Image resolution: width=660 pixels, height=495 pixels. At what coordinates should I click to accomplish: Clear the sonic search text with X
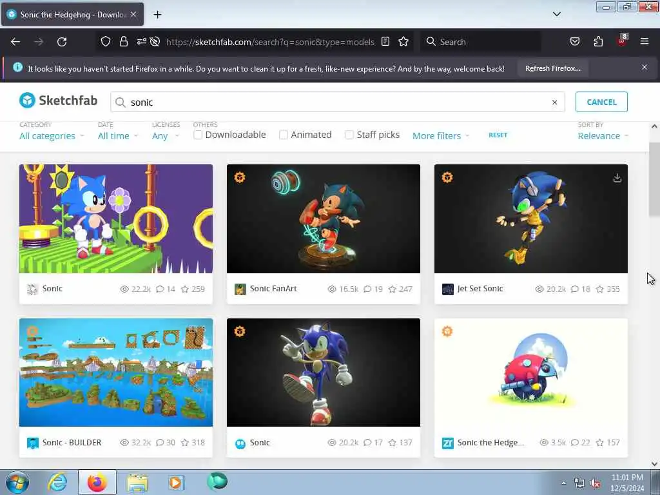point(555,102)
